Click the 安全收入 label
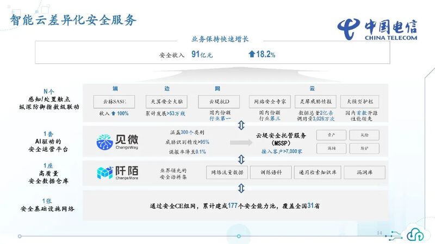 click(172, 55)
